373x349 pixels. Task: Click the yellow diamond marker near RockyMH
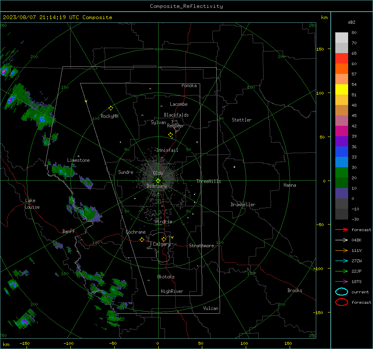(111, 108)
